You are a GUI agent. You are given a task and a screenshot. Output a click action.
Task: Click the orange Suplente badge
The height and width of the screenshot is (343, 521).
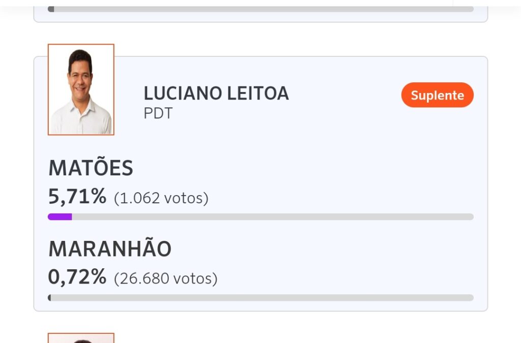(437, 95)
